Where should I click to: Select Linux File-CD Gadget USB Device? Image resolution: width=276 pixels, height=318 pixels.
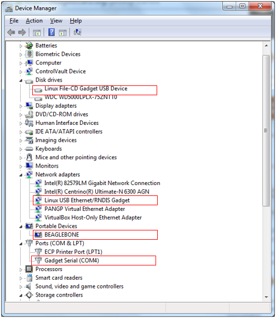pos(86,89)
